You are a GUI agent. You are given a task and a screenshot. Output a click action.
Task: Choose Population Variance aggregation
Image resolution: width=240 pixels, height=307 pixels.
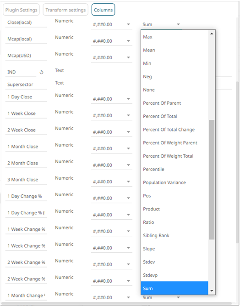coord(175,182)
